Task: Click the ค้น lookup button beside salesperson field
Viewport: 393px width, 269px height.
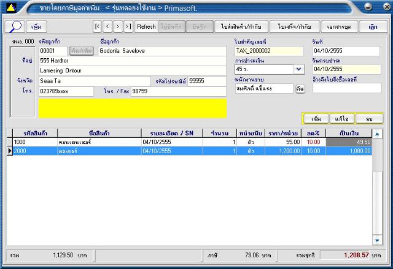Action: [300, 89]
